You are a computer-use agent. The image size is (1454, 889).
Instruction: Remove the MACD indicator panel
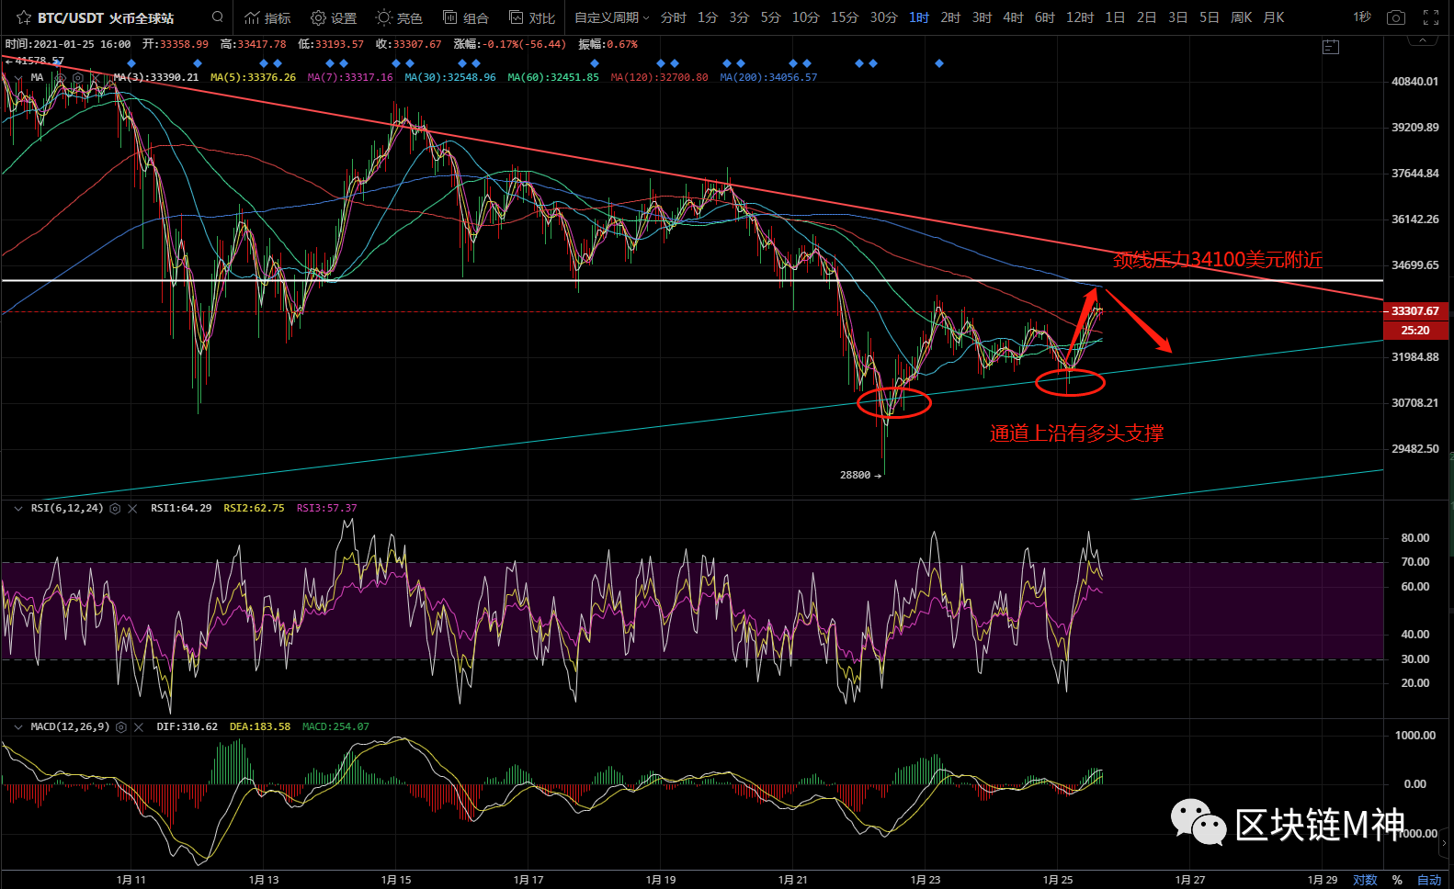(139, 726)
